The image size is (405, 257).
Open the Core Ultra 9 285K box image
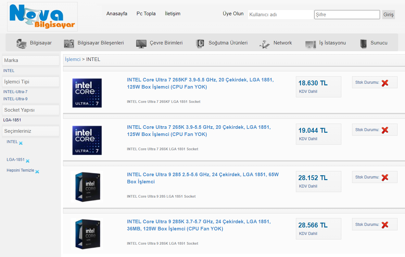tap(87, 234)
